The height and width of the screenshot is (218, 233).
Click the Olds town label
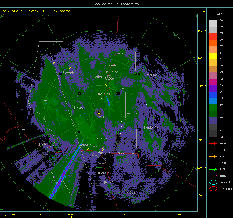tap(99, 108)
